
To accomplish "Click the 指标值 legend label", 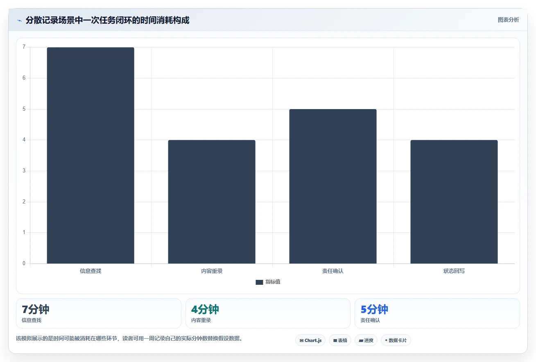I will tap(273, 282).
